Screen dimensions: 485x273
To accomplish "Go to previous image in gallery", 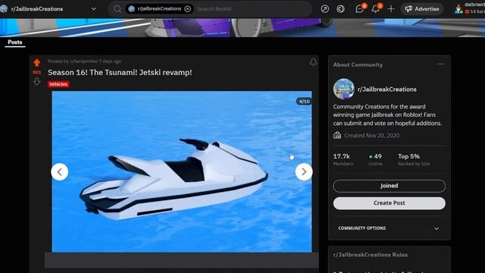I will (x=60, y=172).
